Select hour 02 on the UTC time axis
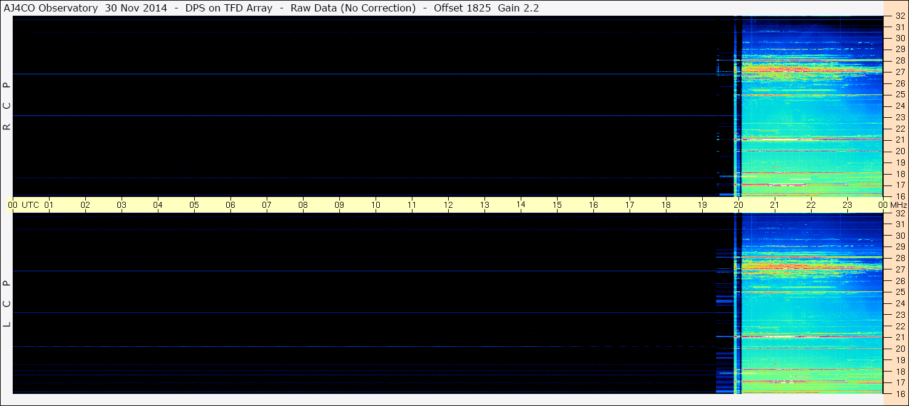This screenshot has width=909, height=406. (x=85, y=205)
